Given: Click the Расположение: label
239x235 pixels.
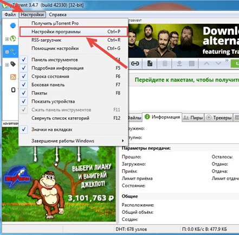Looking at the screenshot, I should pos(138,205).
